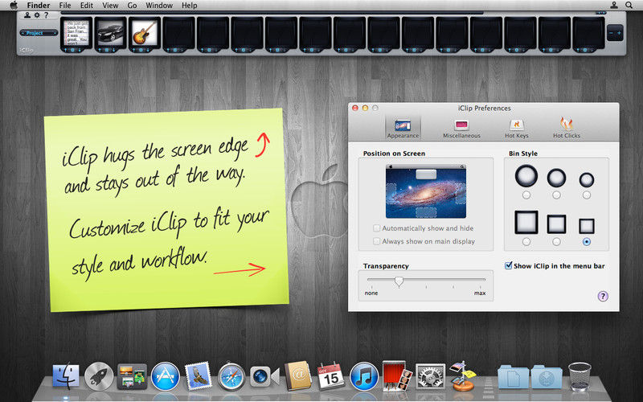Click right arrow on Project set selector
Viewport: 643px width, 402px height.
(55, 33)
